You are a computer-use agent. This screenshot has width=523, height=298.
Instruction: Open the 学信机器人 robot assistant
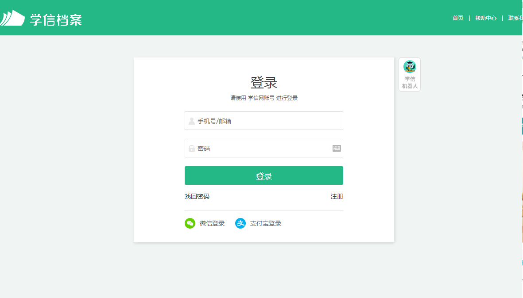(409, 74)
